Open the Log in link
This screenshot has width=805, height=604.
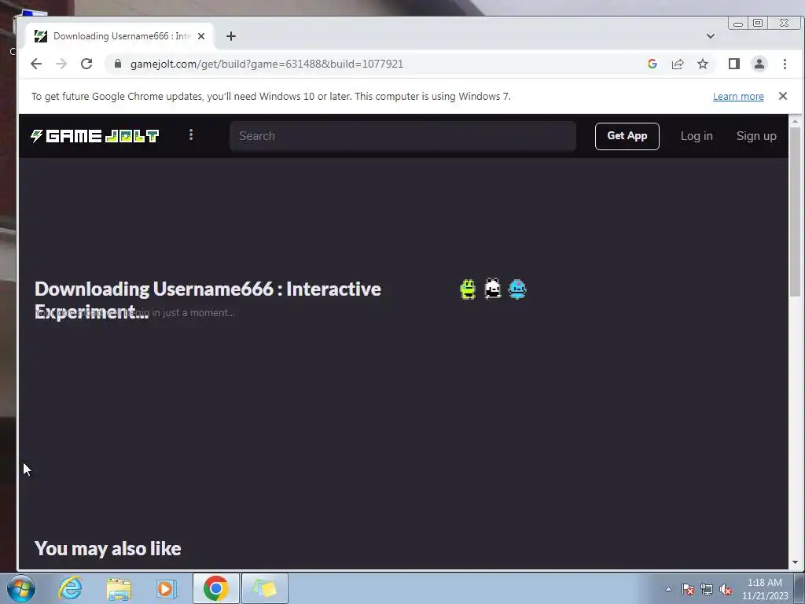click(697, 136)
